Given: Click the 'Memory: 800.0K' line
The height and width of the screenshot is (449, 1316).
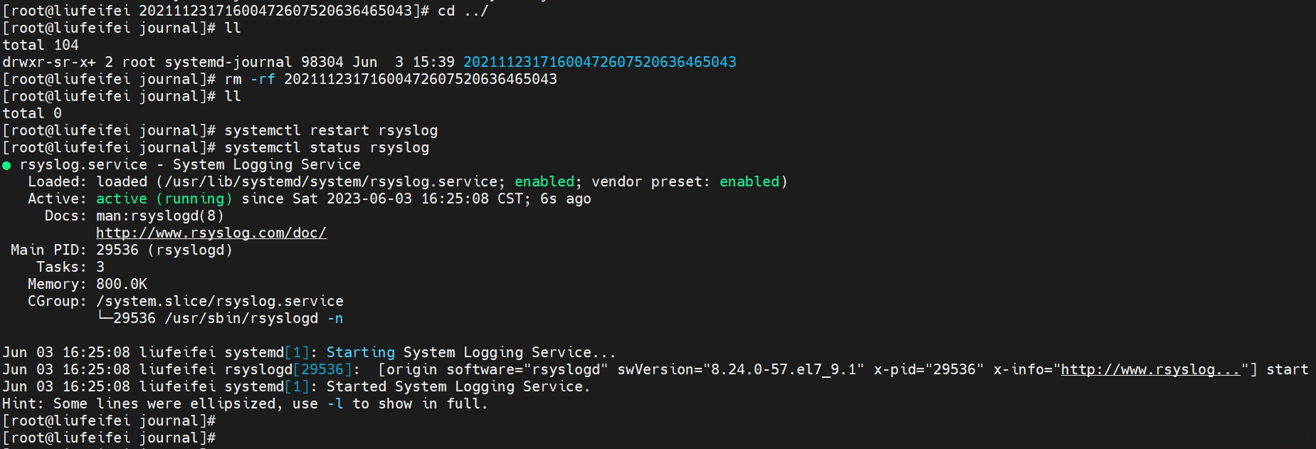Looking at the screenshot, I should coord(87,285).
